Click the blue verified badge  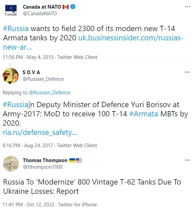pos(73,7)
